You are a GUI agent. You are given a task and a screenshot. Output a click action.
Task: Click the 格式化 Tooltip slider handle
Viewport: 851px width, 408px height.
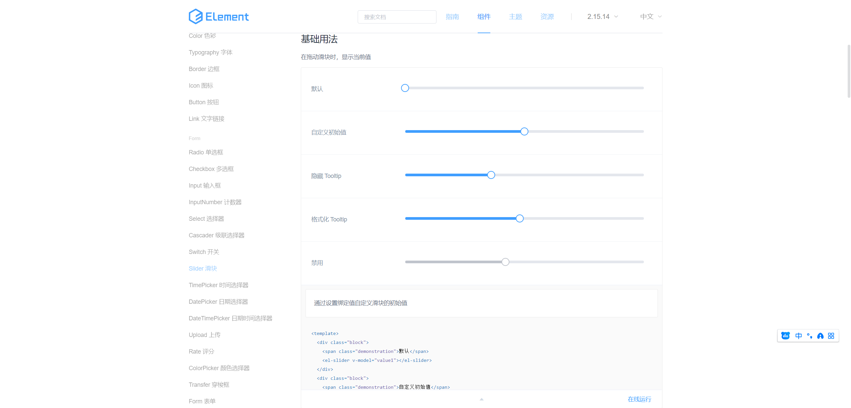coord(520,218)
